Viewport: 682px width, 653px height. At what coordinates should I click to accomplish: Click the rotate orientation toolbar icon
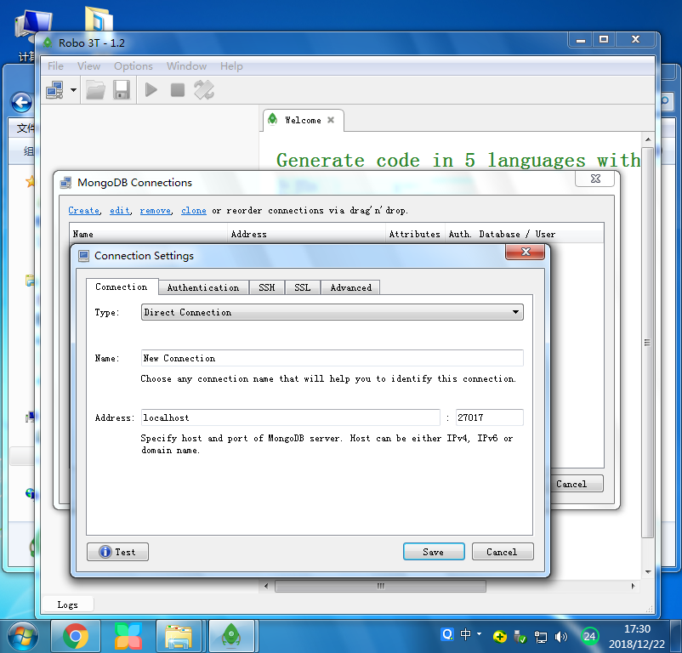pos(203,90)
